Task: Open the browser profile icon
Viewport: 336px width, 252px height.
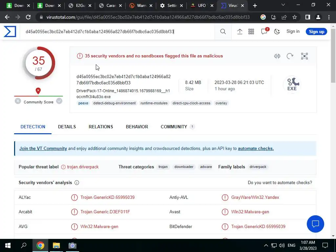Action: pos(318,17)
